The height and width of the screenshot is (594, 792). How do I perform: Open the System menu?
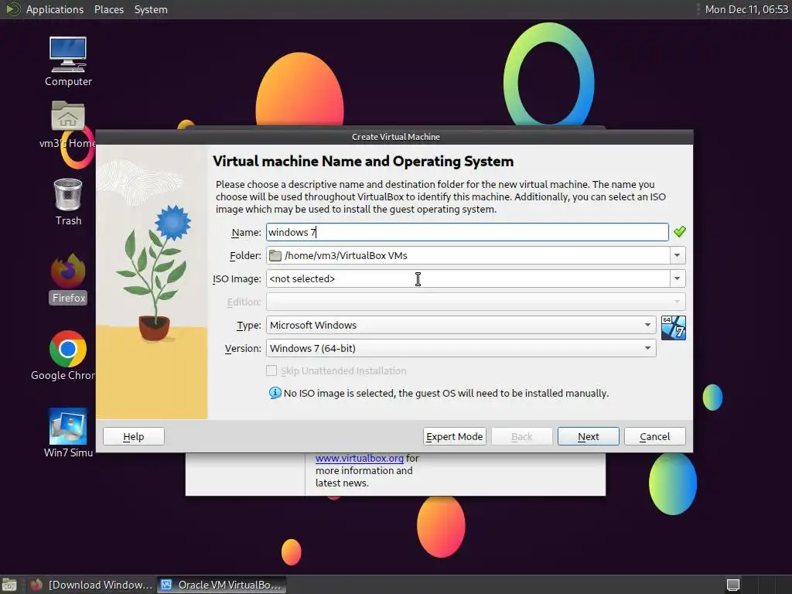151,9
